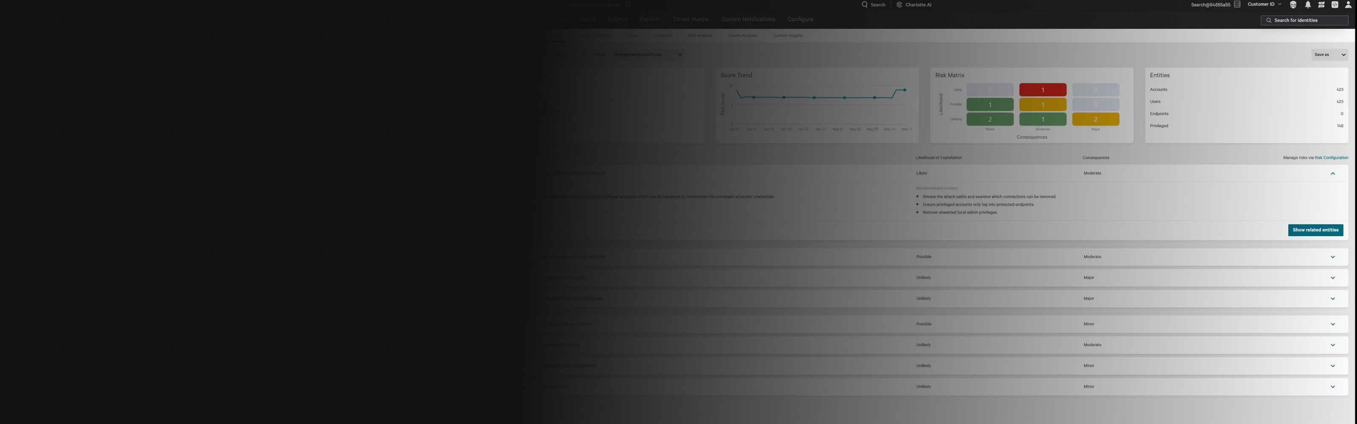Open the chat messages icon in header
Screen dimensions: 1357x424
coord(1321,5)
